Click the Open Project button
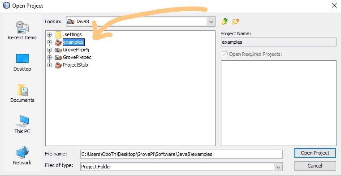 point(315,153)
